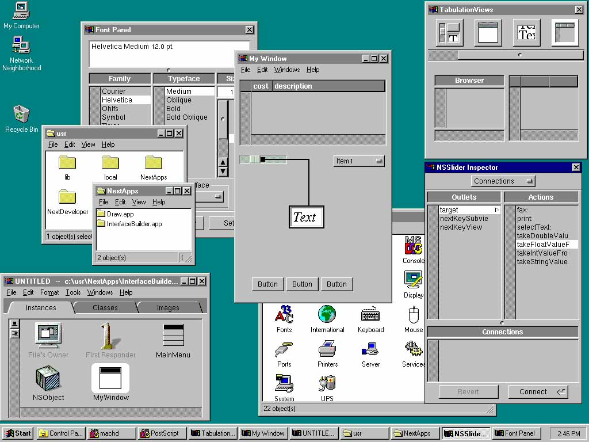Open the International globe icon
Viewport: 589px width, 442px height.
pyautogui.click(x=327, y=315)
